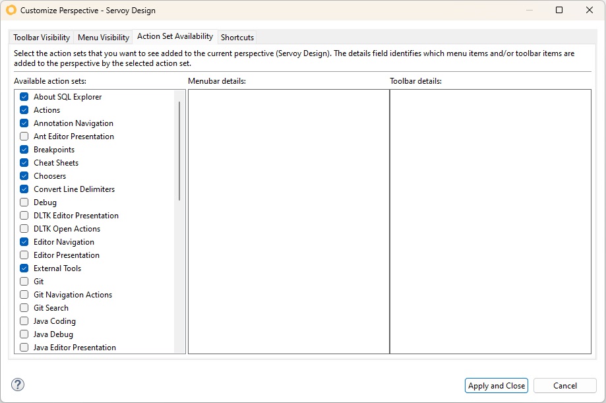Tick the Git Navigation Actions checkbox
This screenshot has width=606, height=403.
tap(24, 295)
